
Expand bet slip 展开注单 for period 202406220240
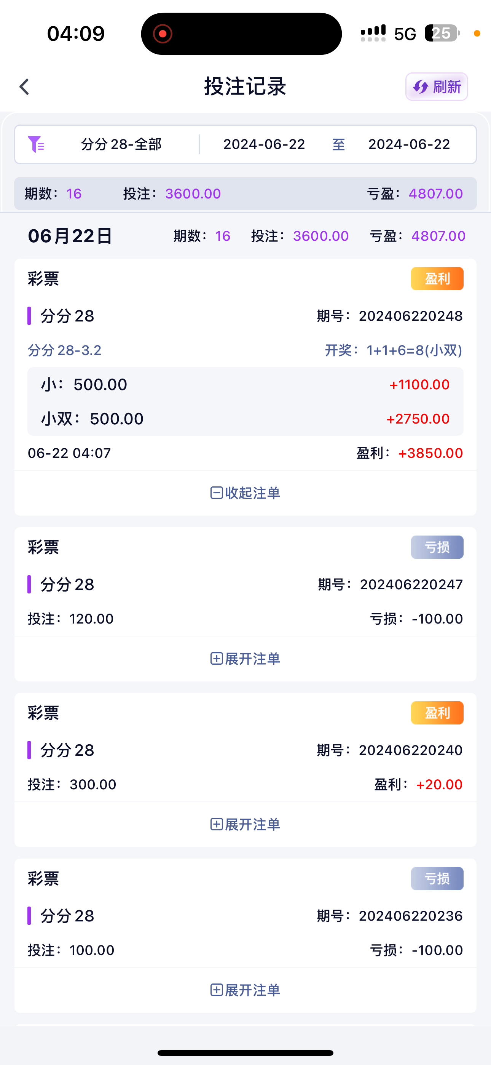point(252,824)
